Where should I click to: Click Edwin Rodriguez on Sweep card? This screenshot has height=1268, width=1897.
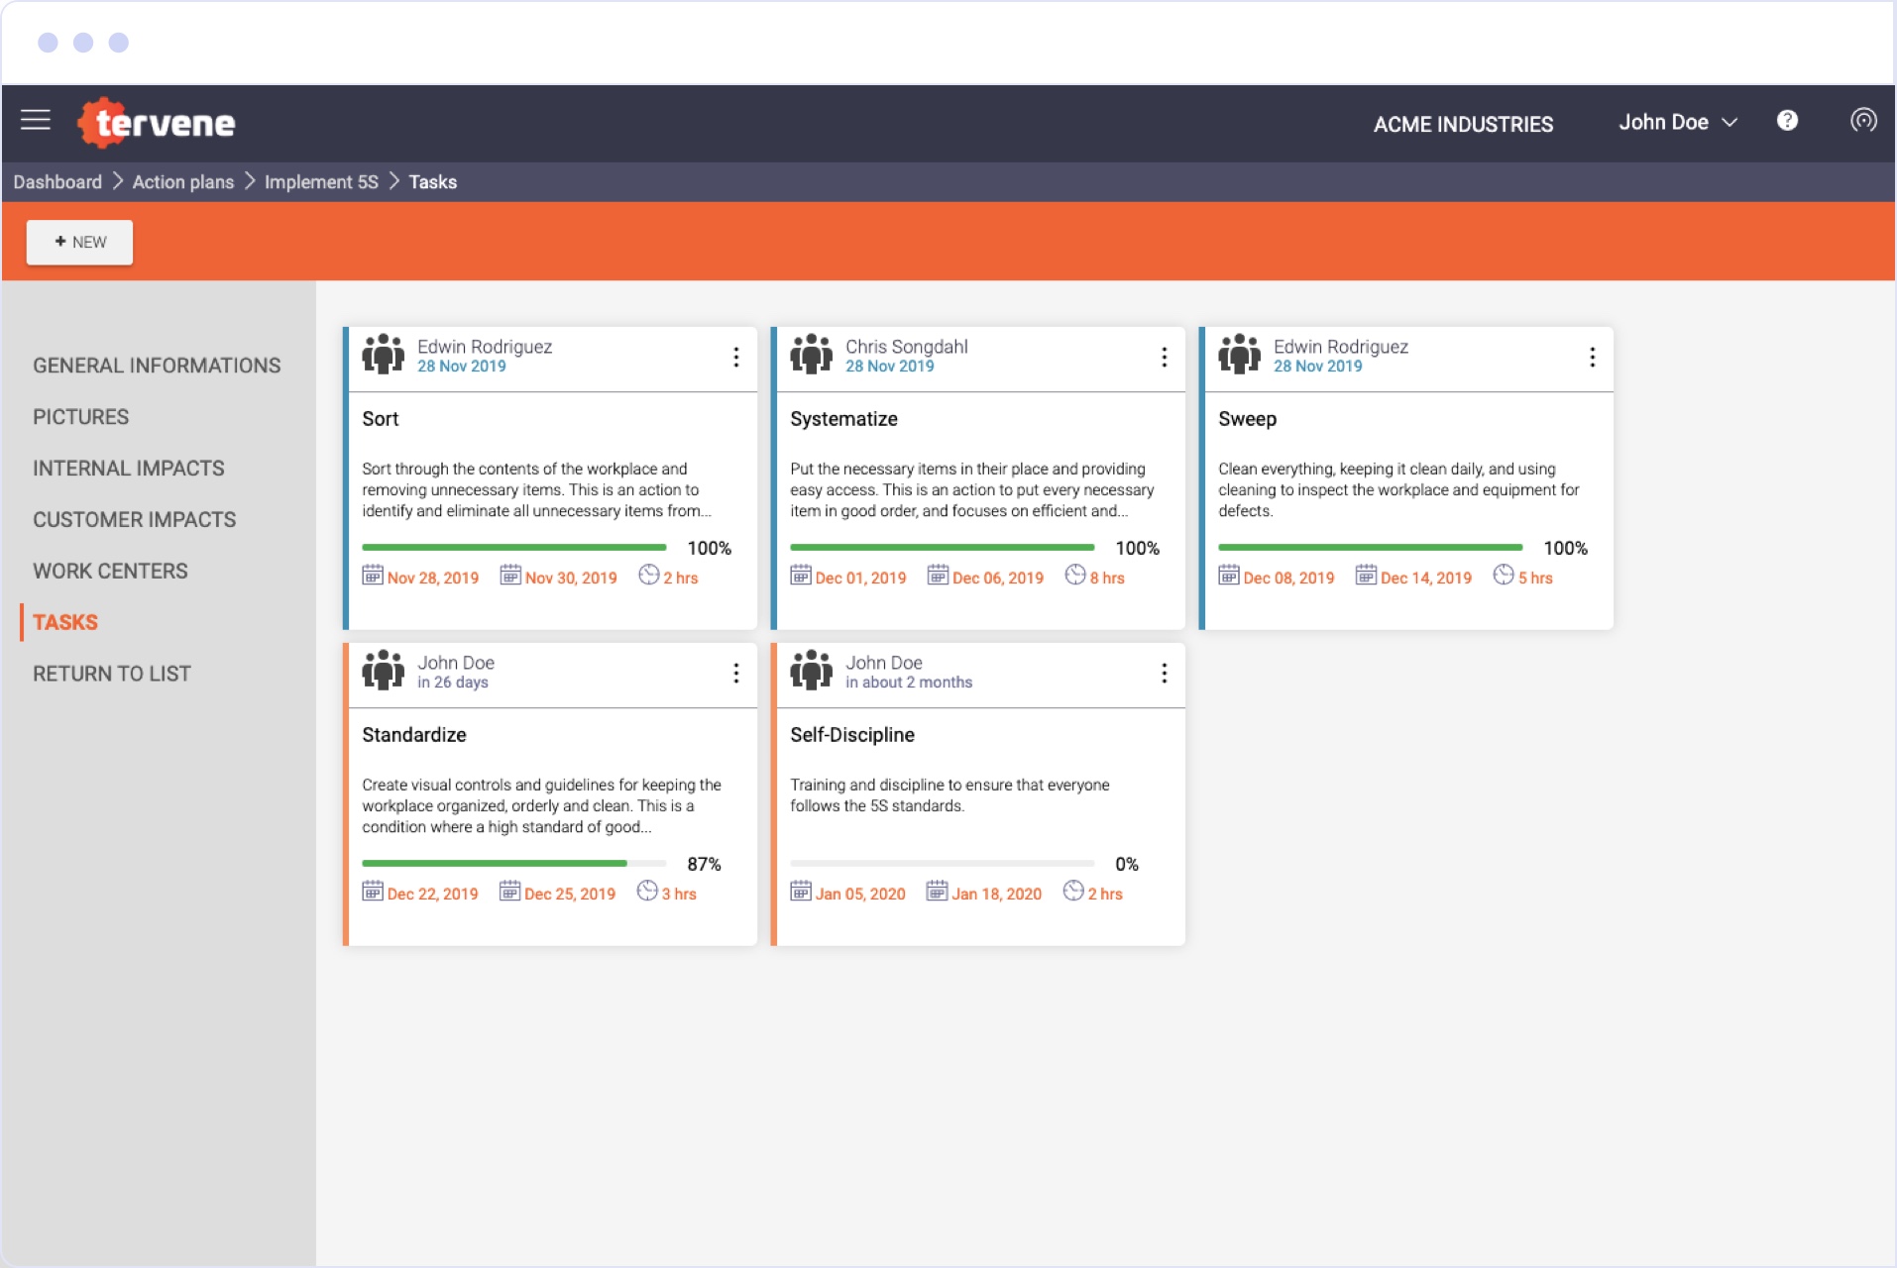1341,346
